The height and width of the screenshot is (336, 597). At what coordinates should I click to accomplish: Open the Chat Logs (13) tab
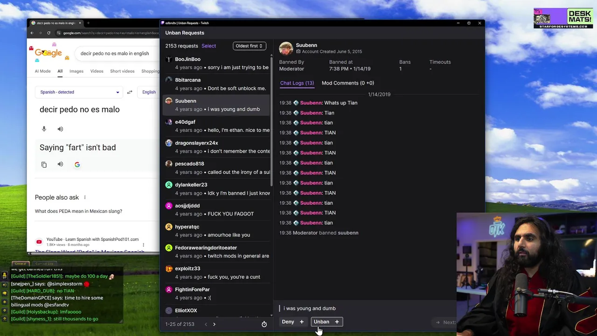point(297,83)
